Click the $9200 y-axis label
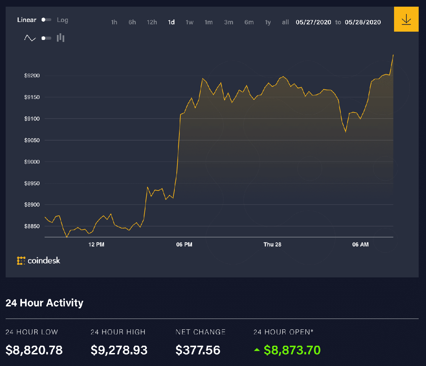 pos(32,76)
